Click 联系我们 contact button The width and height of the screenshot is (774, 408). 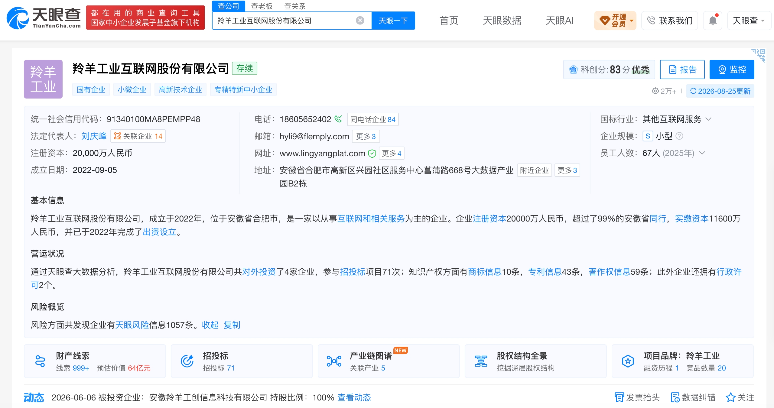tap(670, 21)
